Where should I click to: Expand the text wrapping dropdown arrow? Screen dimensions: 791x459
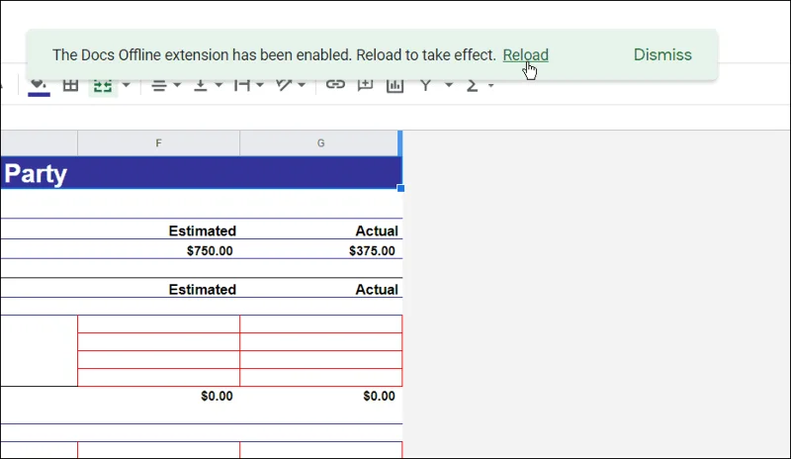tap(260, 85)
